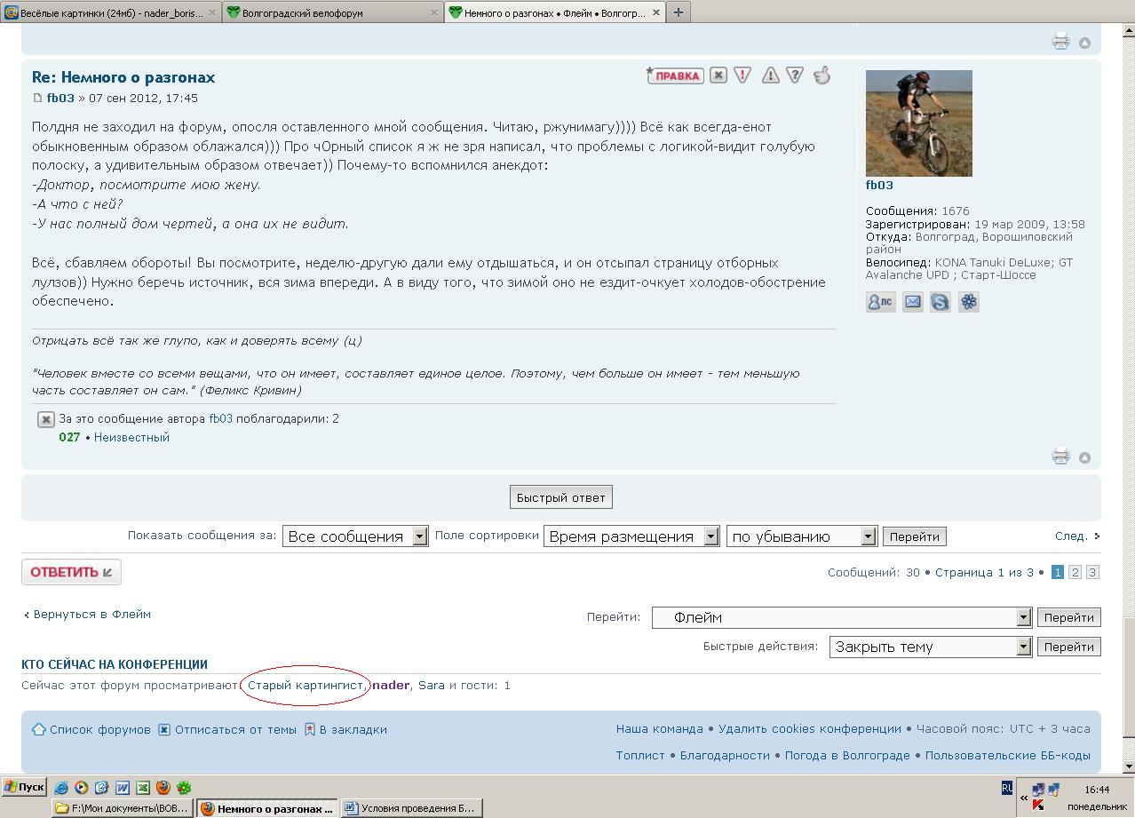Open the 'Sara' user link

(x=432, y=685)
